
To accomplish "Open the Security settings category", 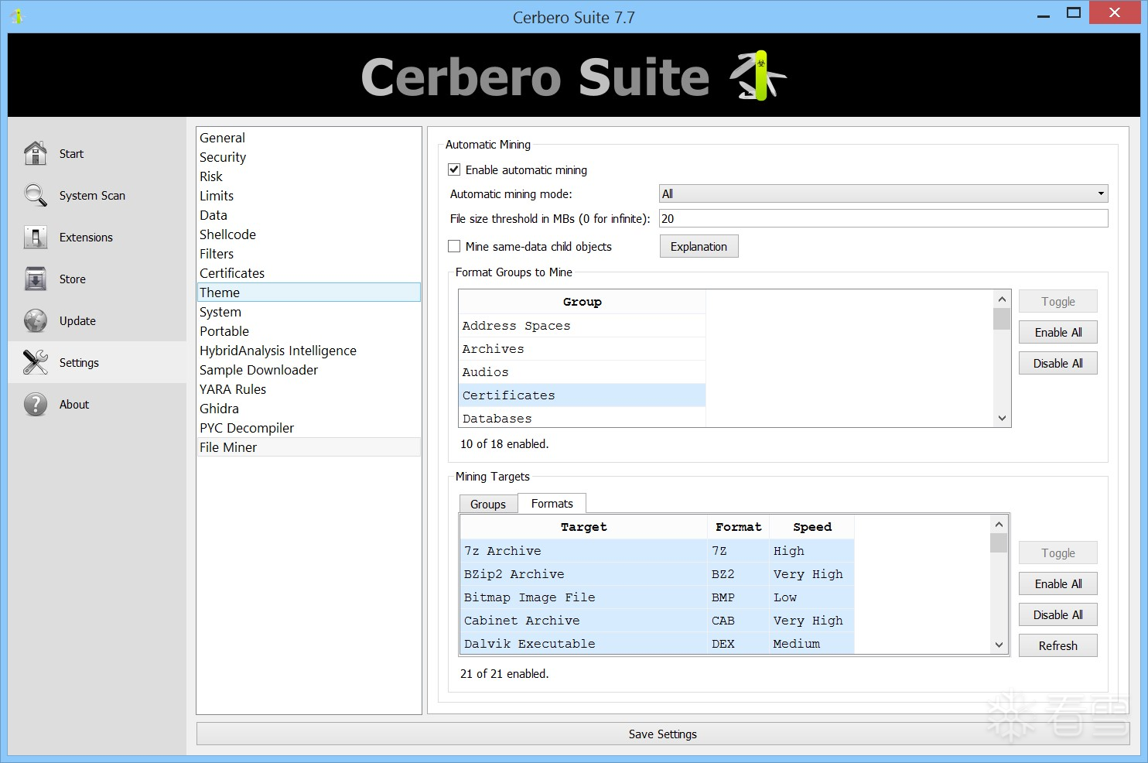I will point(309,157).
